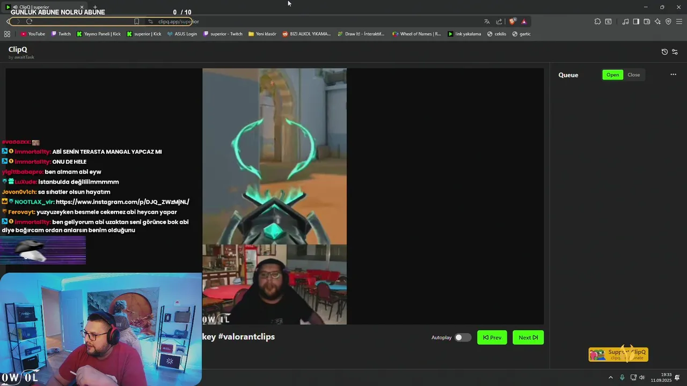Click the Support ClipQ donate banner
This screenshot has width=687, height=386.
[618, 354]
